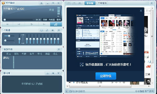
Task: Click the 立即升级 upgrade button
Action: [106, 76]
